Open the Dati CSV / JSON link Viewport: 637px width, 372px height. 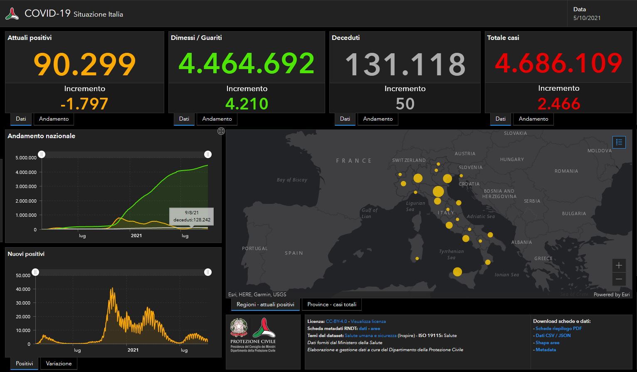pyautogui.click(x=553, y=335)
